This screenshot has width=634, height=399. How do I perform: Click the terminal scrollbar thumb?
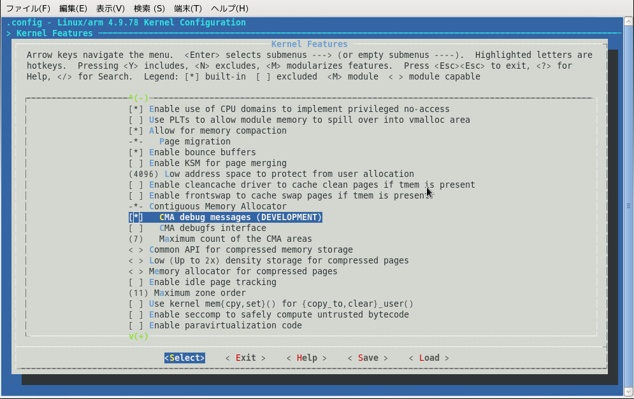point(628,206)
